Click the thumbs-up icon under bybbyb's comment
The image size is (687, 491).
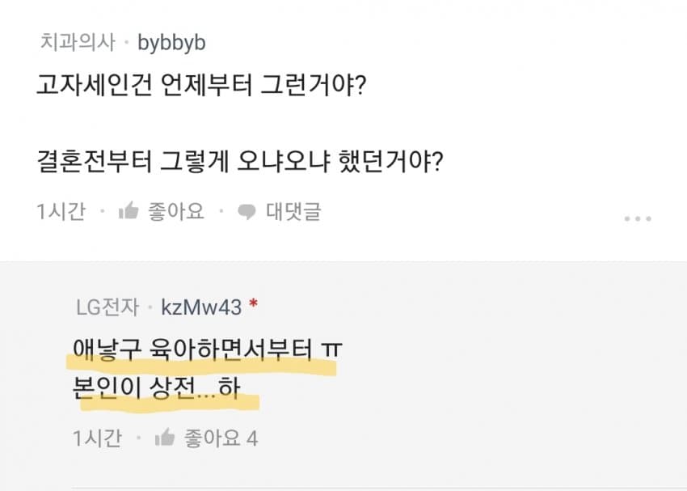click(129, 212)
